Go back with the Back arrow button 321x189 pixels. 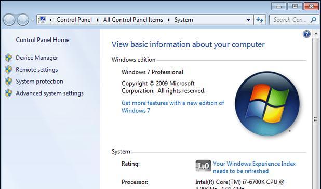click(x=9, y=20)
